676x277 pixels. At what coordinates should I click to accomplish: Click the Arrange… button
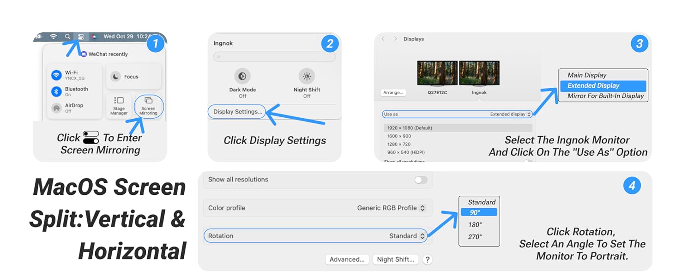(x=393, y=92)
